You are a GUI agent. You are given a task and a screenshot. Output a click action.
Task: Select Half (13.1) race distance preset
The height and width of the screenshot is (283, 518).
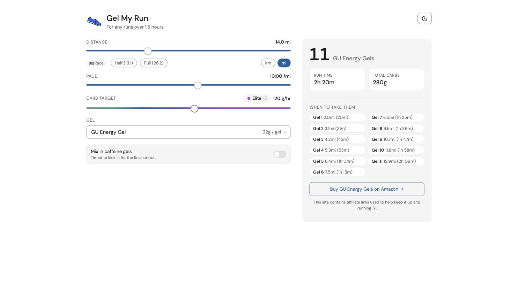coord(124,63)
